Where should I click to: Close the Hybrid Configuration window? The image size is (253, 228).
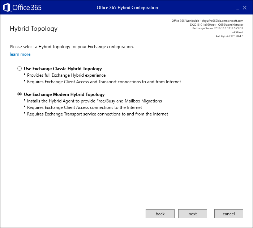coord(245,8)
